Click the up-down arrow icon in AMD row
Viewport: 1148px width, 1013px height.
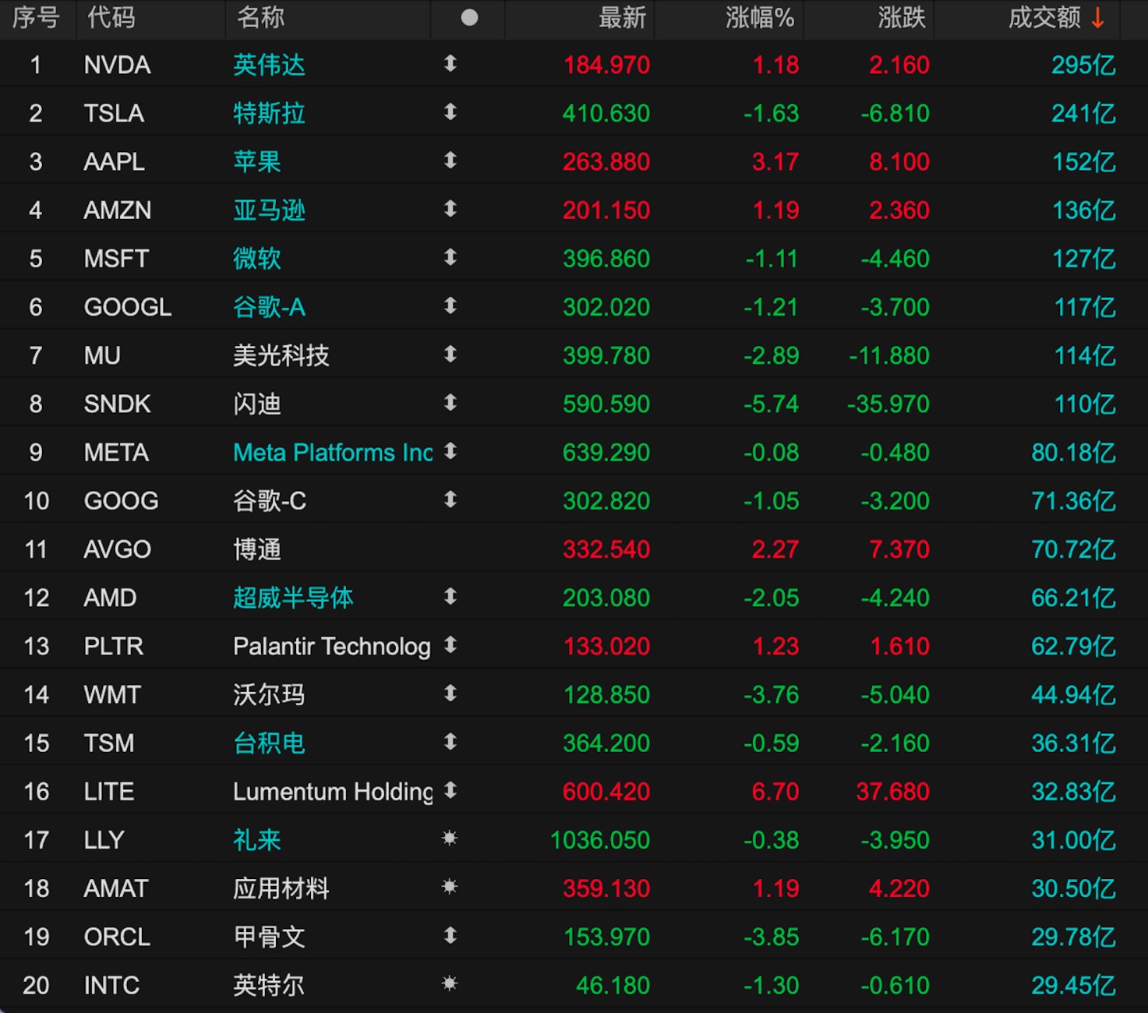pos(450,596)
